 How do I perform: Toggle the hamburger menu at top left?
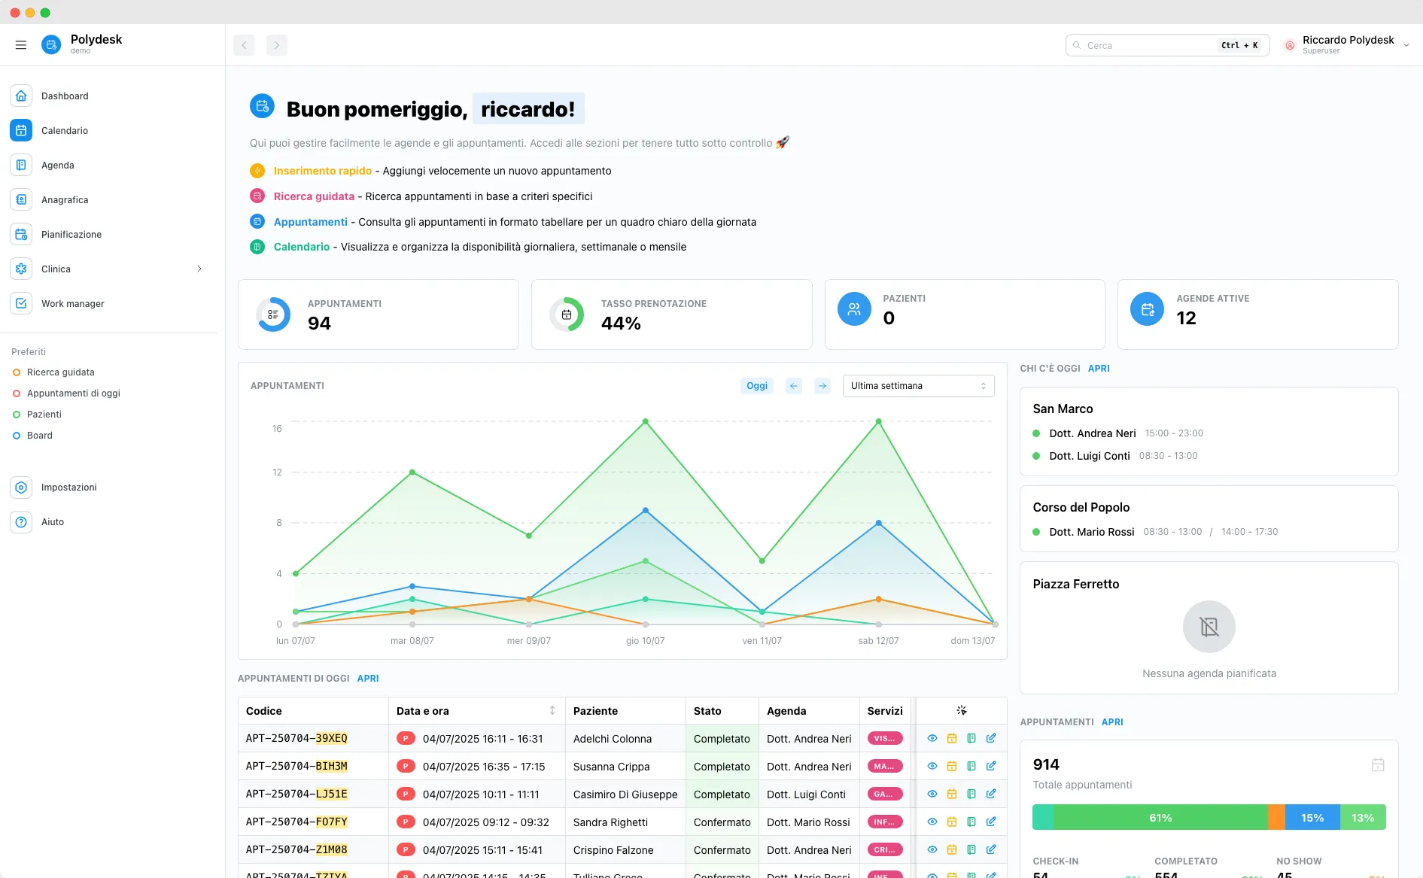click(20, 44)
